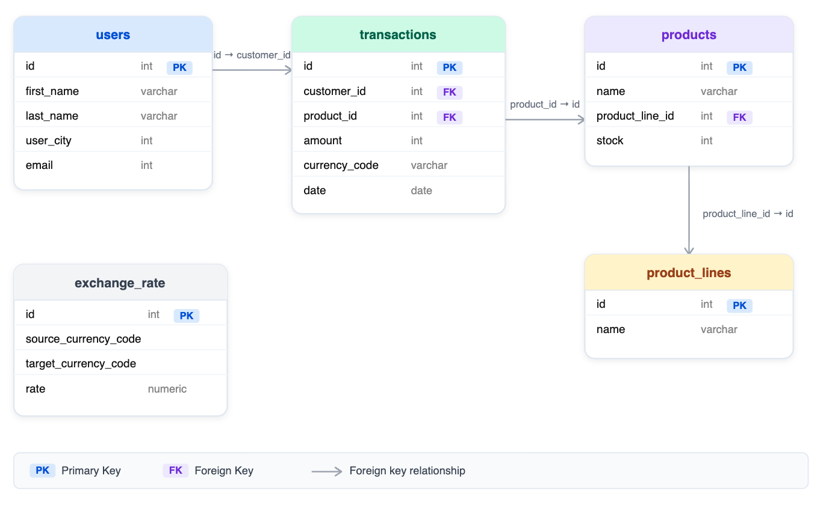This screenshot has height=508, width=829.
Task: Click the 'product_id → id' relationship label
Action: [545, 105]
